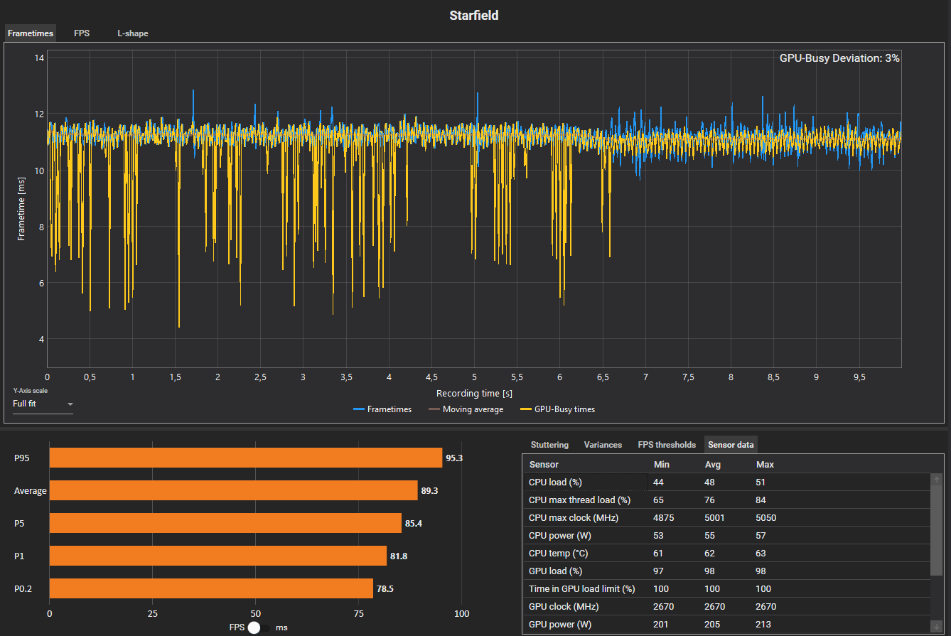Click the GPU-Busy Deviation: 3% label
The height and width of the screenshot is (636, 951).
[839, 58]
